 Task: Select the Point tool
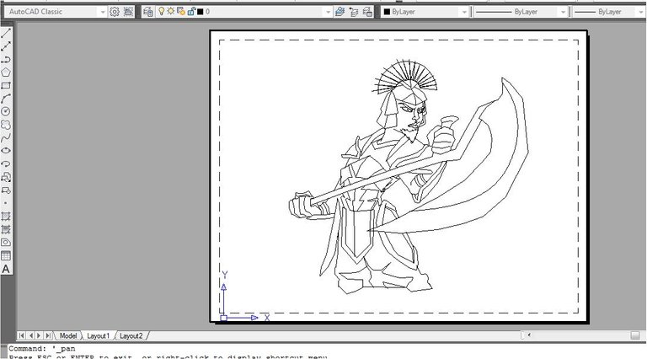click(x=6, y=203)
